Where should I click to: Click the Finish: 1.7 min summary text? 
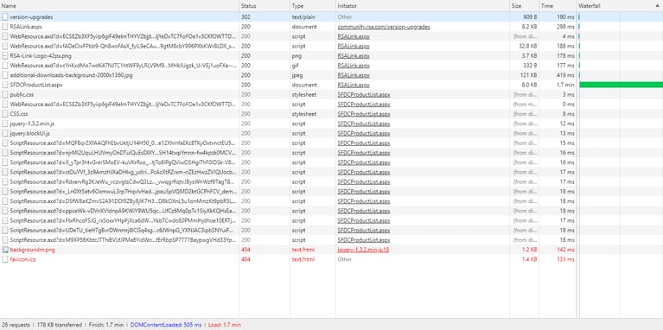106,325
